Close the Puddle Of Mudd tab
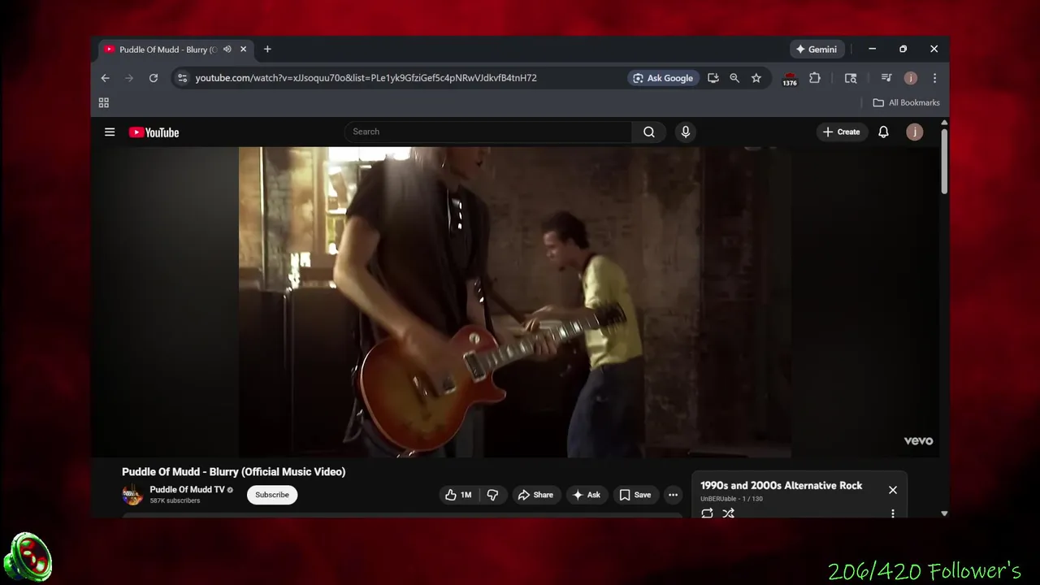Viewport: 1040px width, 585px height. coord(243,50)
